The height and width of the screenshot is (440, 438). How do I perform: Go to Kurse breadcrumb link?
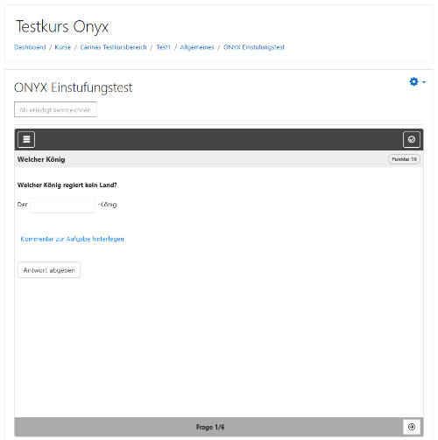click(x=63, y=47)
